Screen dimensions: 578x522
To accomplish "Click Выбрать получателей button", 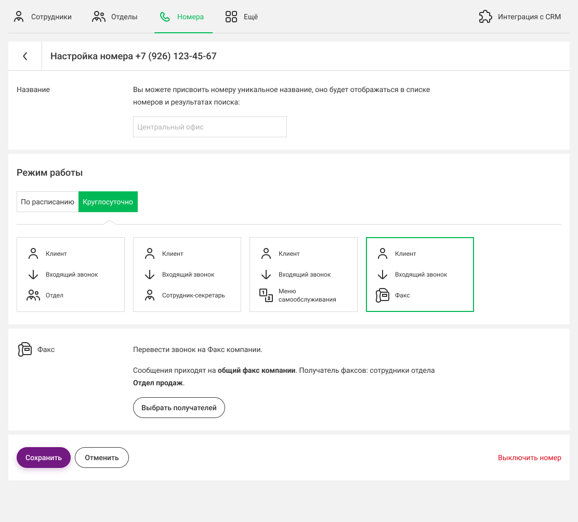I will pyautogui.click(x=179, y=408).
